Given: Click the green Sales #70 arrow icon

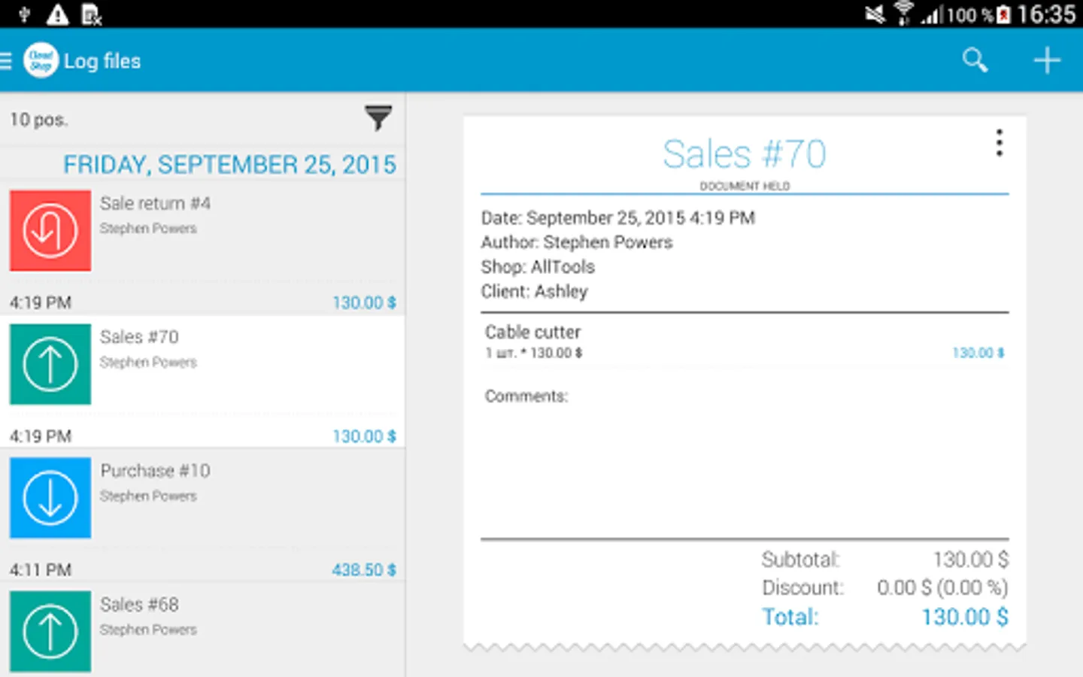Looking at the screenshot, I should (50, 364).
